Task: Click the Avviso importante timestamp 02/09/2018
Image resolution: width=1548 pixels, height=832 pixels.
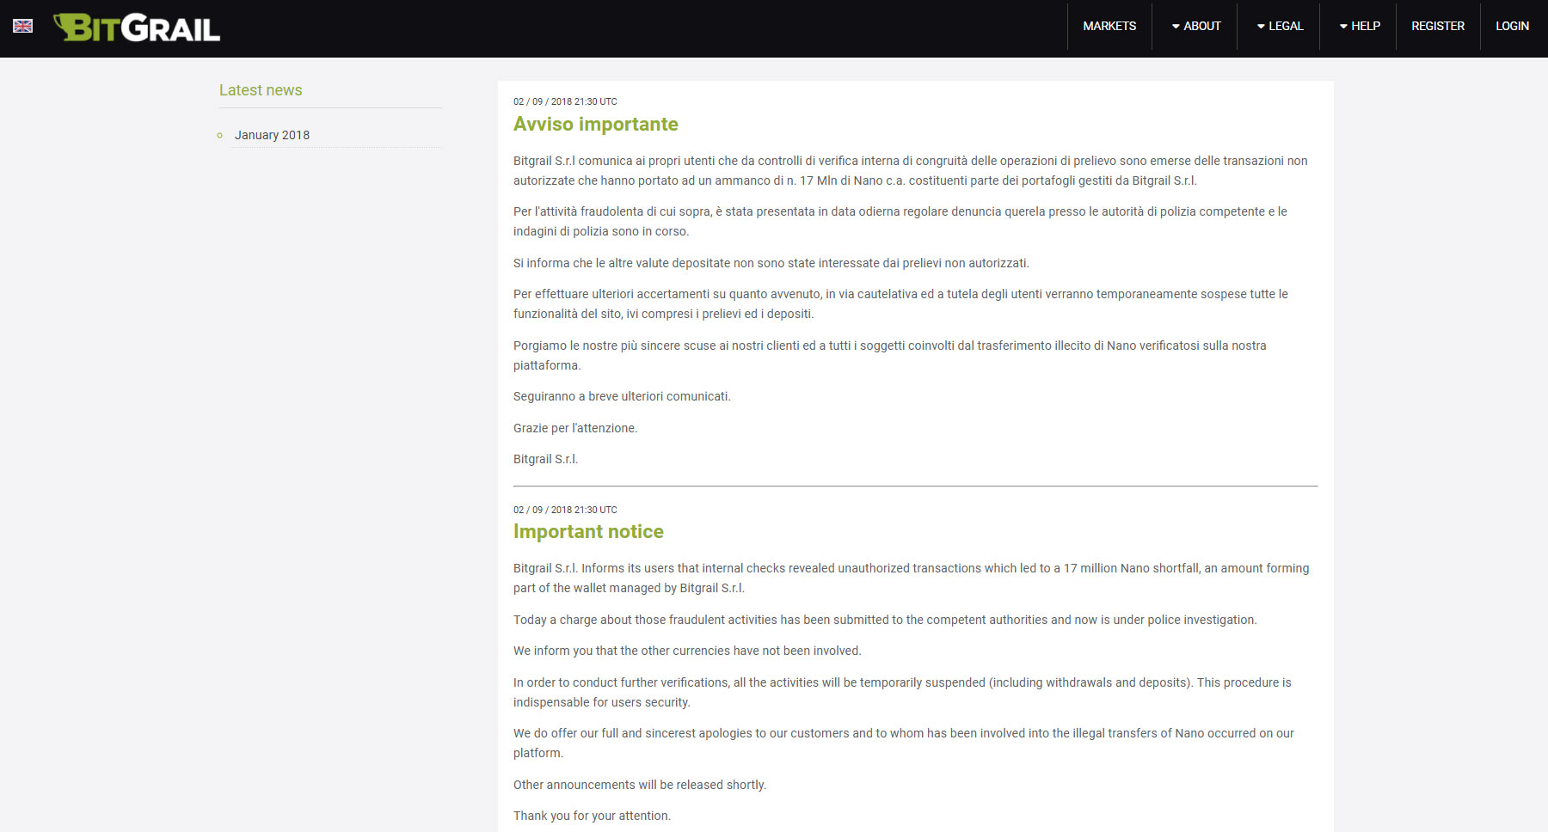Action: (565, 101)
